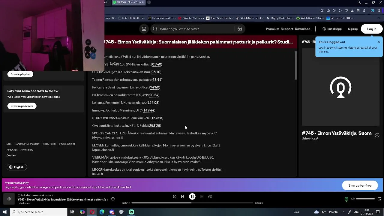Jump to timestamp 124:08
Image resolution: width=384 pixels, height=216 pixels.
(153, 103)
